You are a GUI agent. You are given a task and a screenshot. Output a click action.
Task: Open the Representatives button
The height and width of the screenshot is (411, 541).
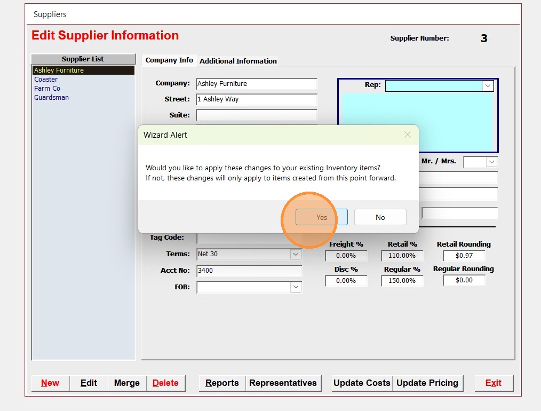pyautogui.click(x=283, y=383)
